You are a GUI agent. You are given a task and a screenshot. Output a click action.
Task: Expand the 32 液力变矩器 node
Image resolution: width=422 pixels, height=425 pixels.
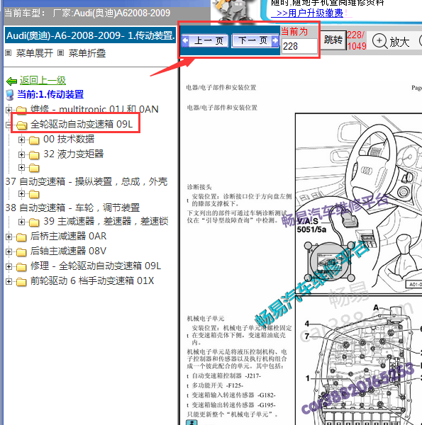[21, 154]
